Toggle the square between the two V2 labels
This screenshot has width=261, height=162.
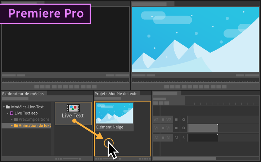tap(163, 120)
